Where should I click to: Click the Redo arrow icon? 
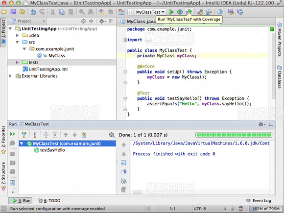tap(42, 12)
